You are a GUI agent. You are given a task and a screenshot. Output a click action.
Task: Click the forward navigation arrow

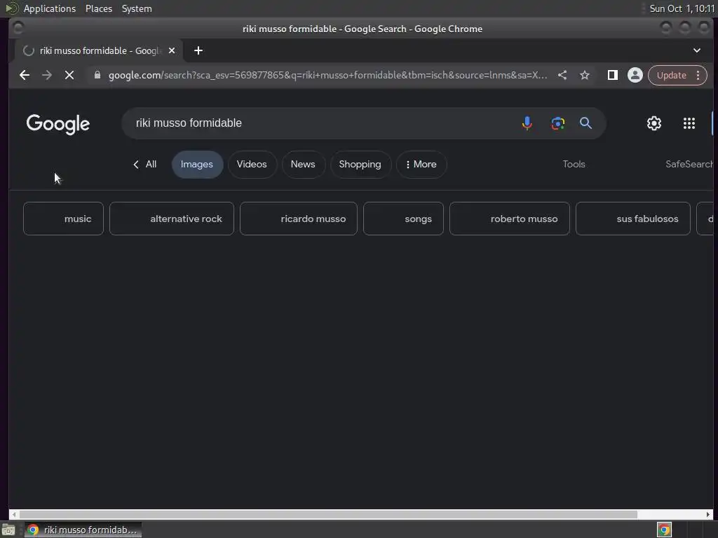pos(47,75)
